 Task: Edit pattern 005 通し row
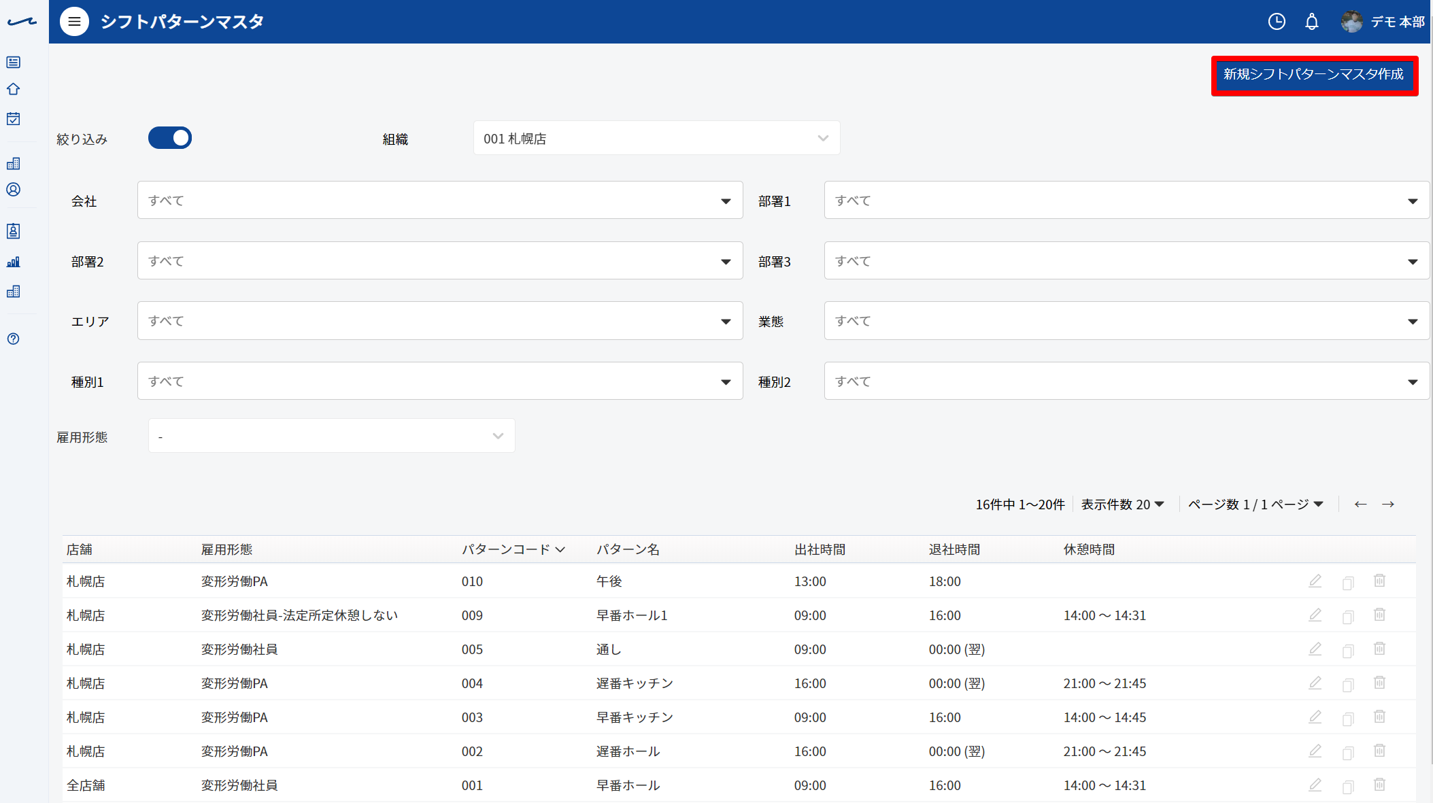(x=1315, y=649)
